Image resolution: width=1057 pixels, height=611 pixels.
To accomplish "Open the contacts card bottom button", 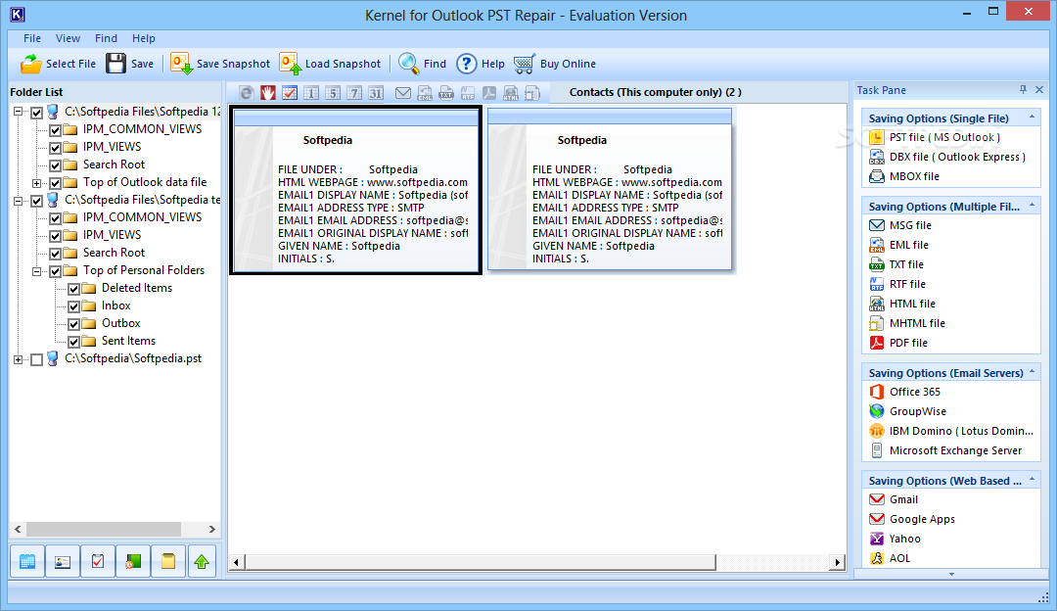I will point(63,561).
